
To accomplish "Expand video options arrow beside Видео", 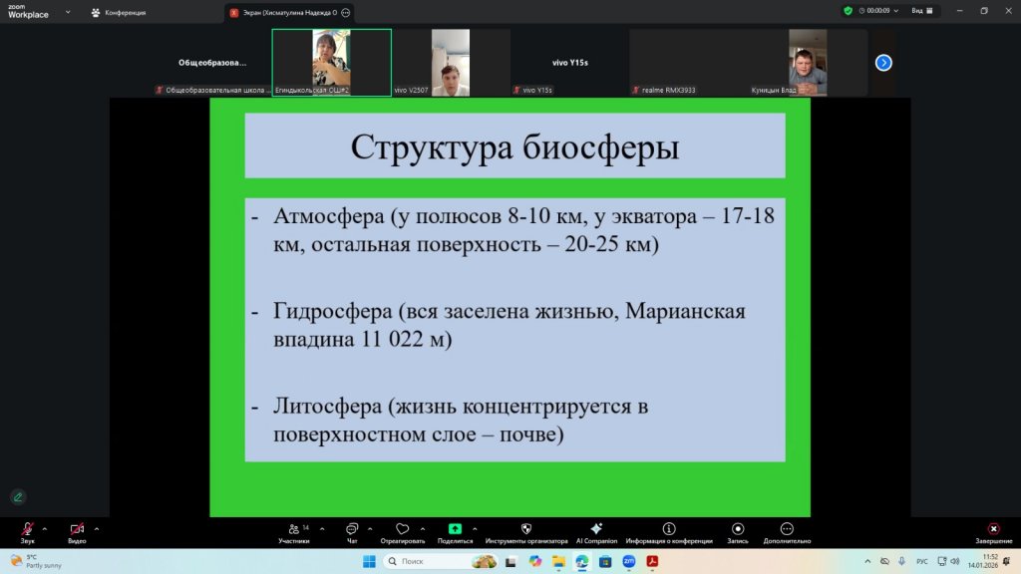I will [97, 528].
